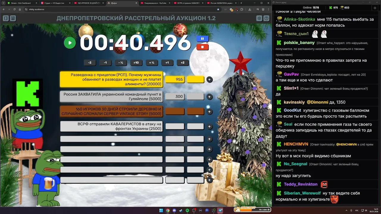
Task: Click username Siberian_Werewolf in chat
Action: (x=302, y=193)
